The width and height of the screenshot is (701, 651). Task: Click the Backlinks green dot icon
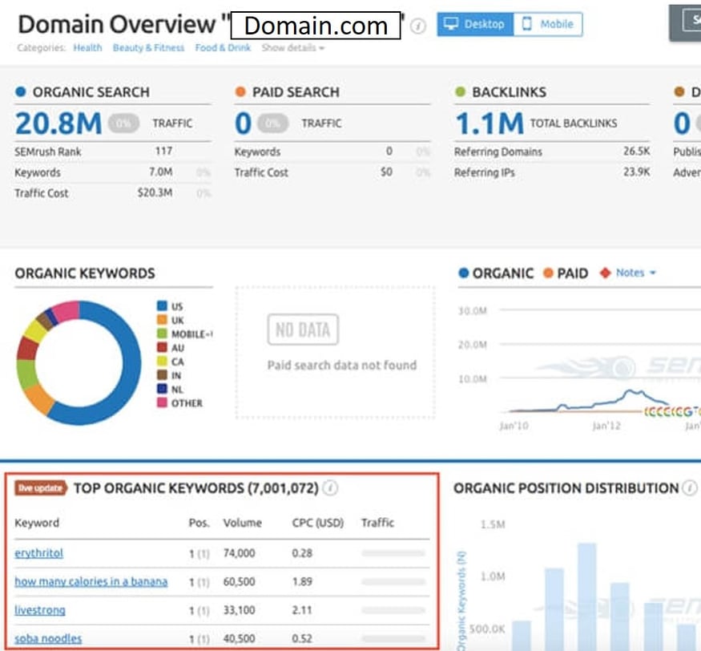pyautogui.click(x=459, y=91)
